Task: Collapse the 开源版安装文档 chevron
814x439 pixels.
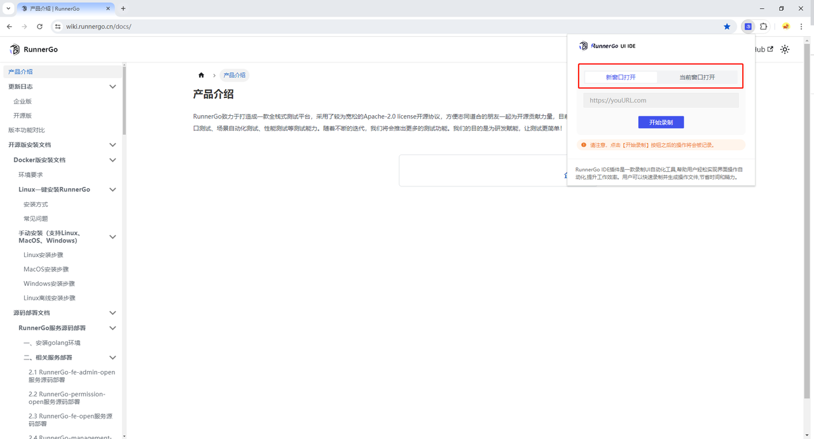Action: click(113, 145)
